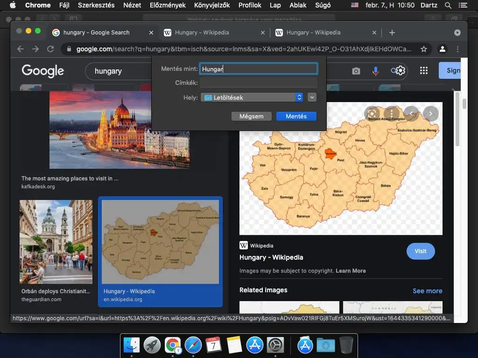Open Launchpad from the Dock
This screenshot has height=358, width=478.
click(x=152, y=345)
